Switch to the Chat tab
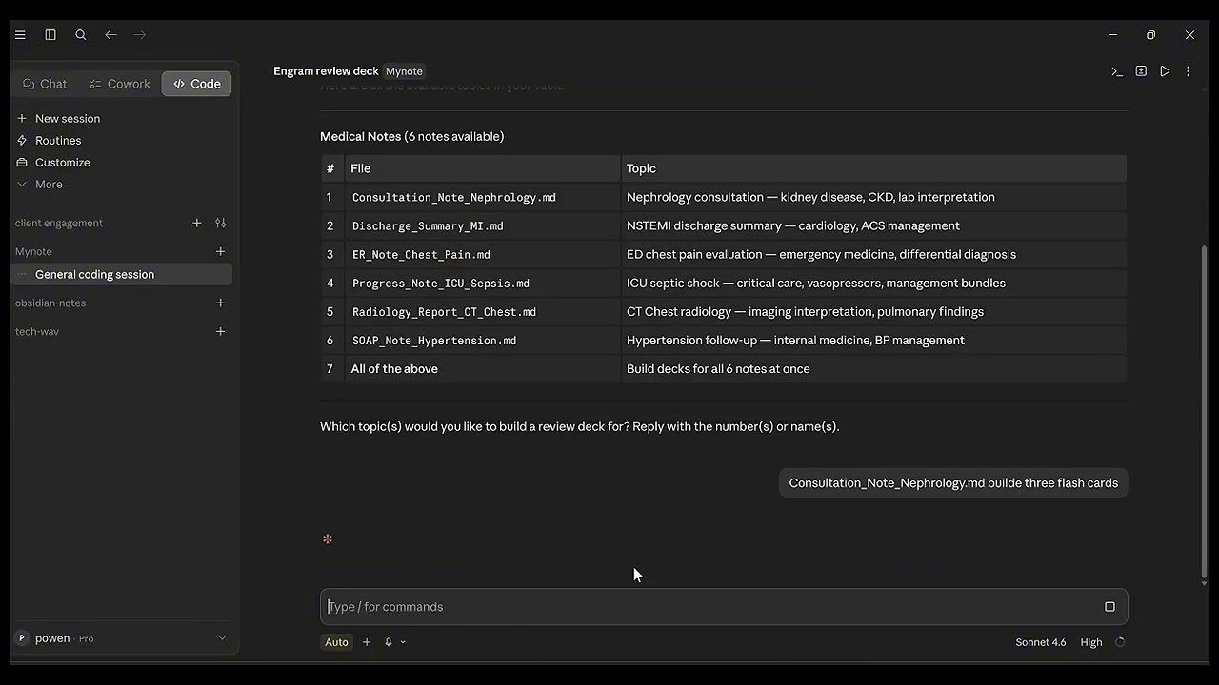The height and width of the screenshot is (685, 1219). point(45,84)
